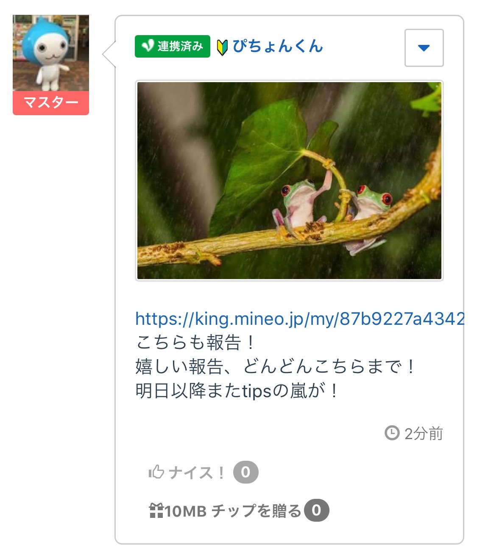Expand the post options dropdown arrow
This screenshot has height=556, width=477.
(x=424, y=48)
